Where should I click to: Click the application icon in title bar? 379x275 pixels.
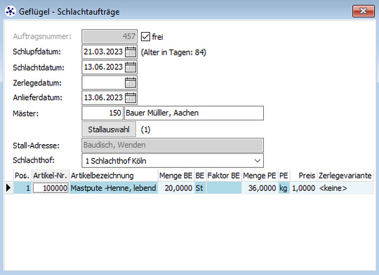(11, 11)
